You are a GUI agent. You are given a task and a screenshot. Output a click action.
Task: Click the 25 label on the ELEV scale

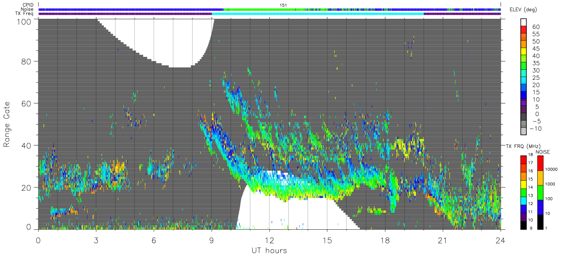535,77
